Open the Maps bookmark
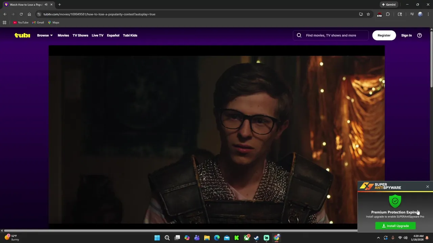433x243 pixels. (53, 23)
